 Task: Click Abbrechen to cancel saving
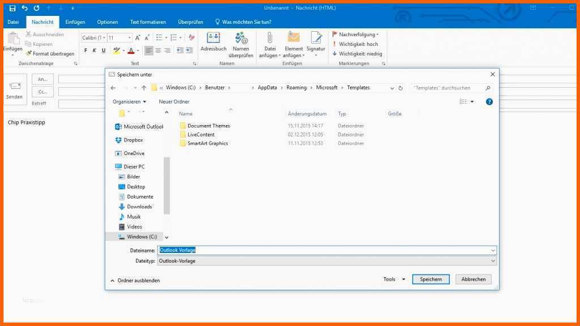point(474,280)
